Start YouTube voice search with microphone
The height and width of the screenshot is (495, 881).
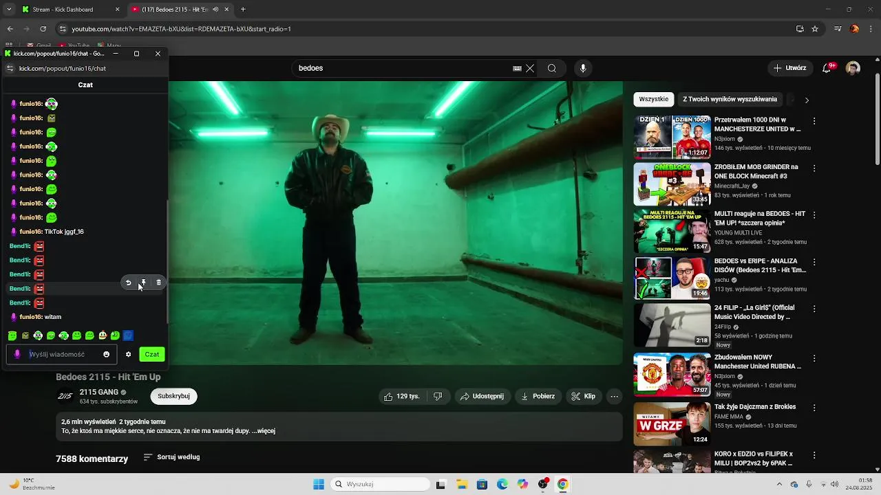[x=583, y=68]
